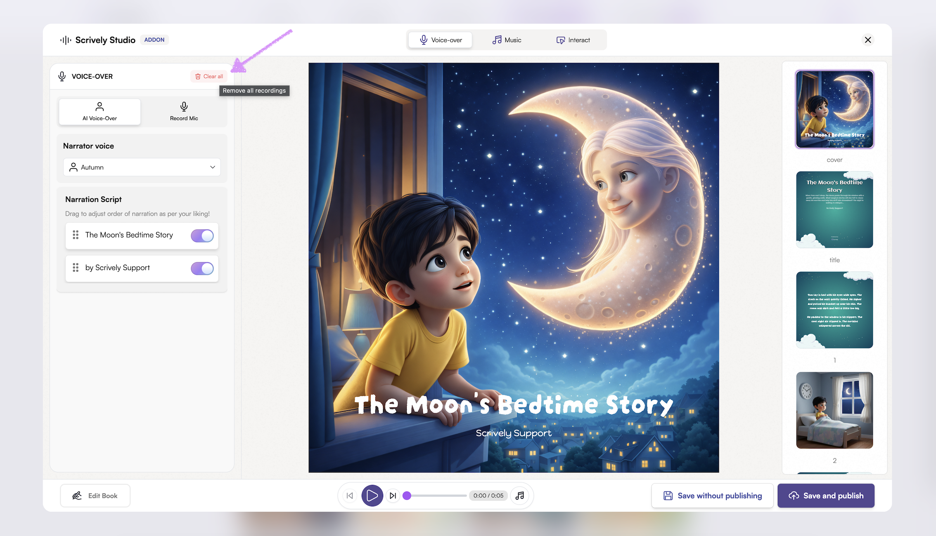Click the music note icon beside timer
This screenshot has width=936, height=536.
[x=520, y=496]
